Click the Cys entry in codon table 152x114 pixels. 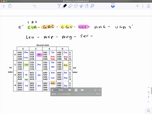(x=66, y=53)
